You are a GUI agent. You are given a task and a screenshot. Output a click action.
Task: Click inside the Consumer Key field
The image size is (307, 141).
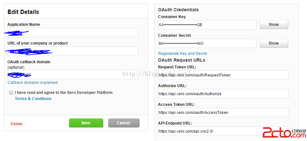[x=207, y=25]
